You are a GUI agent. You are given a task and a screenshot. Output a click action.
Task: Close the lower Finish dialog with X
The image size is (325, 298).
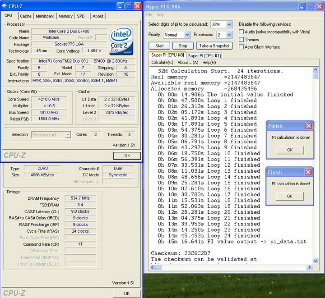tap(308, 172)
